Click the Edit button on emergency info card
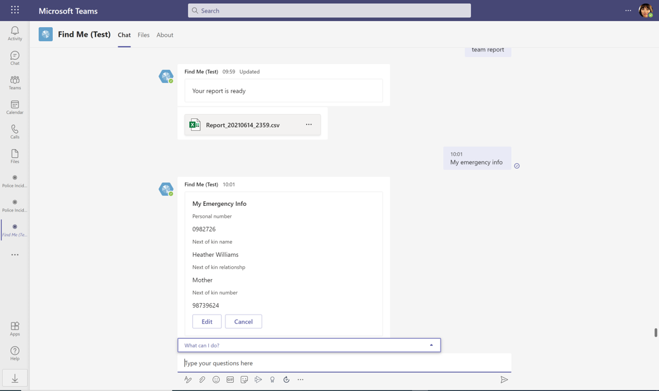The image size is (659, 391). [x=207, y=321]
